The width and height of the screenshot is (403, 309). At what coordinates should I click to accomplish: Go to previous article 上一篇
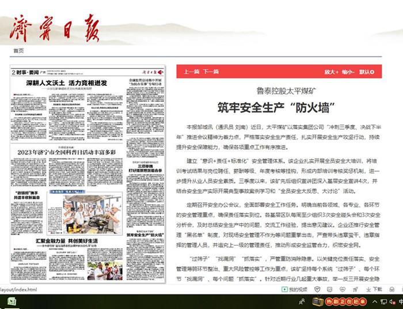pyautogui.click(x=192, y=71)
